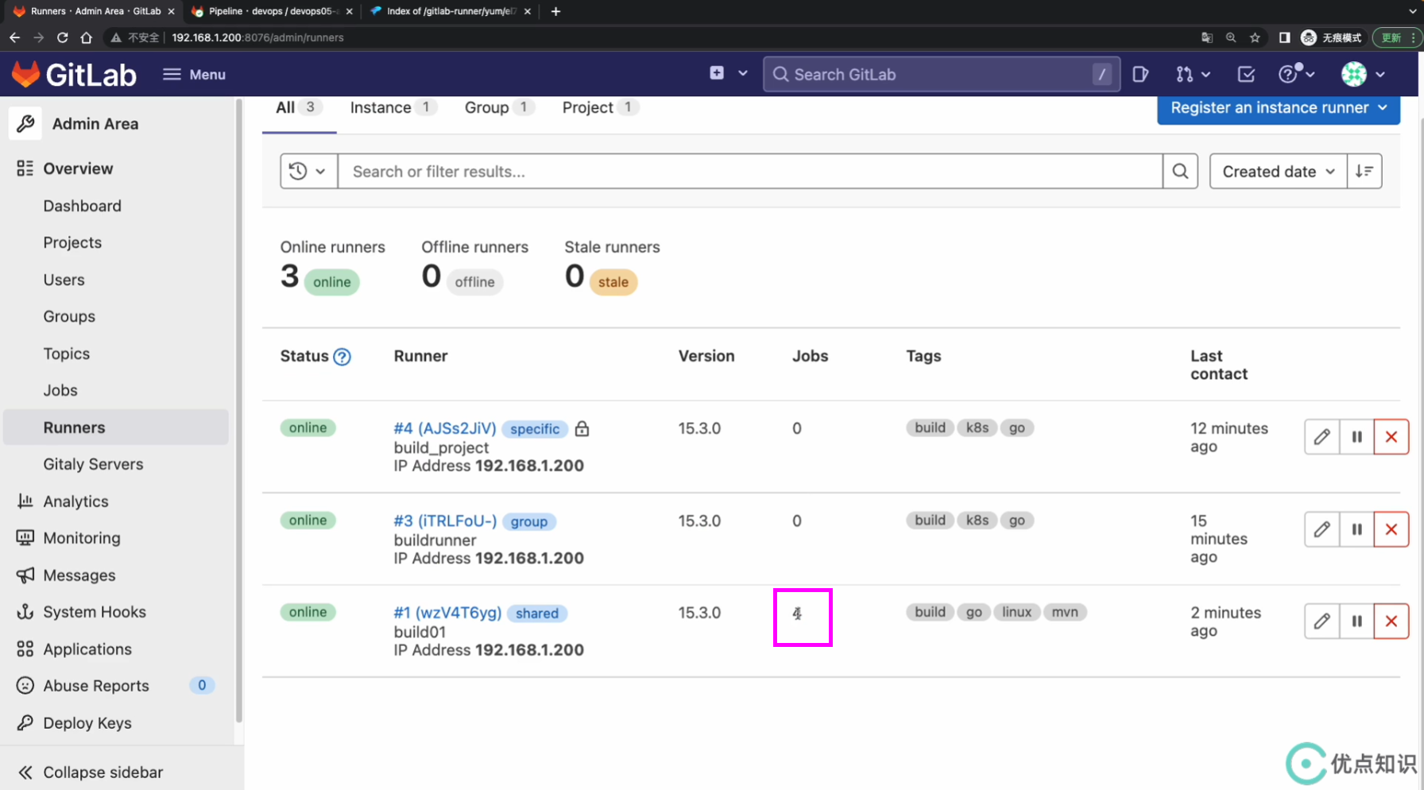Edit runner #4 with pencil icon
Image resolution: width=1424 pixels, height=790 pixels.
click(x=1321, y=436)
